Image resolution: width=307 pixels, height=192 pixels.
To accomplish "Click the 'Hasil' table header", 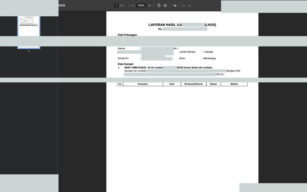I will (x=172, y=84).
